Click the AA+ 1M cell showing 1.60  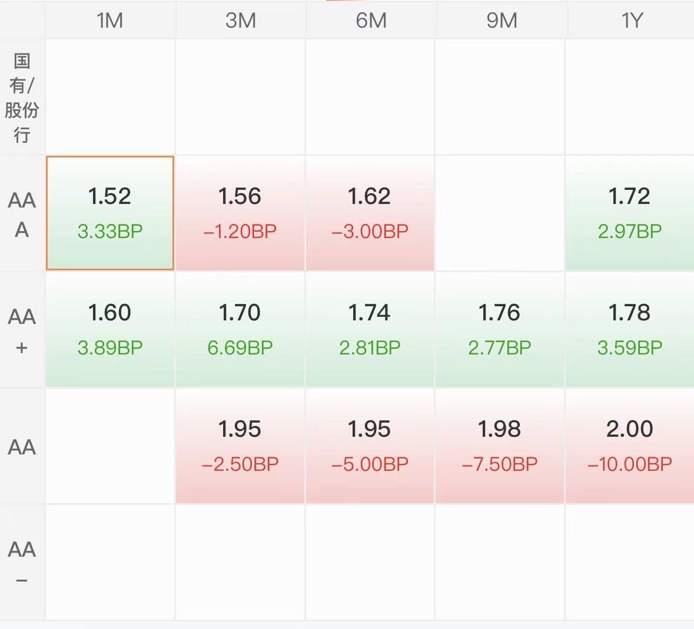click(110, 329)
